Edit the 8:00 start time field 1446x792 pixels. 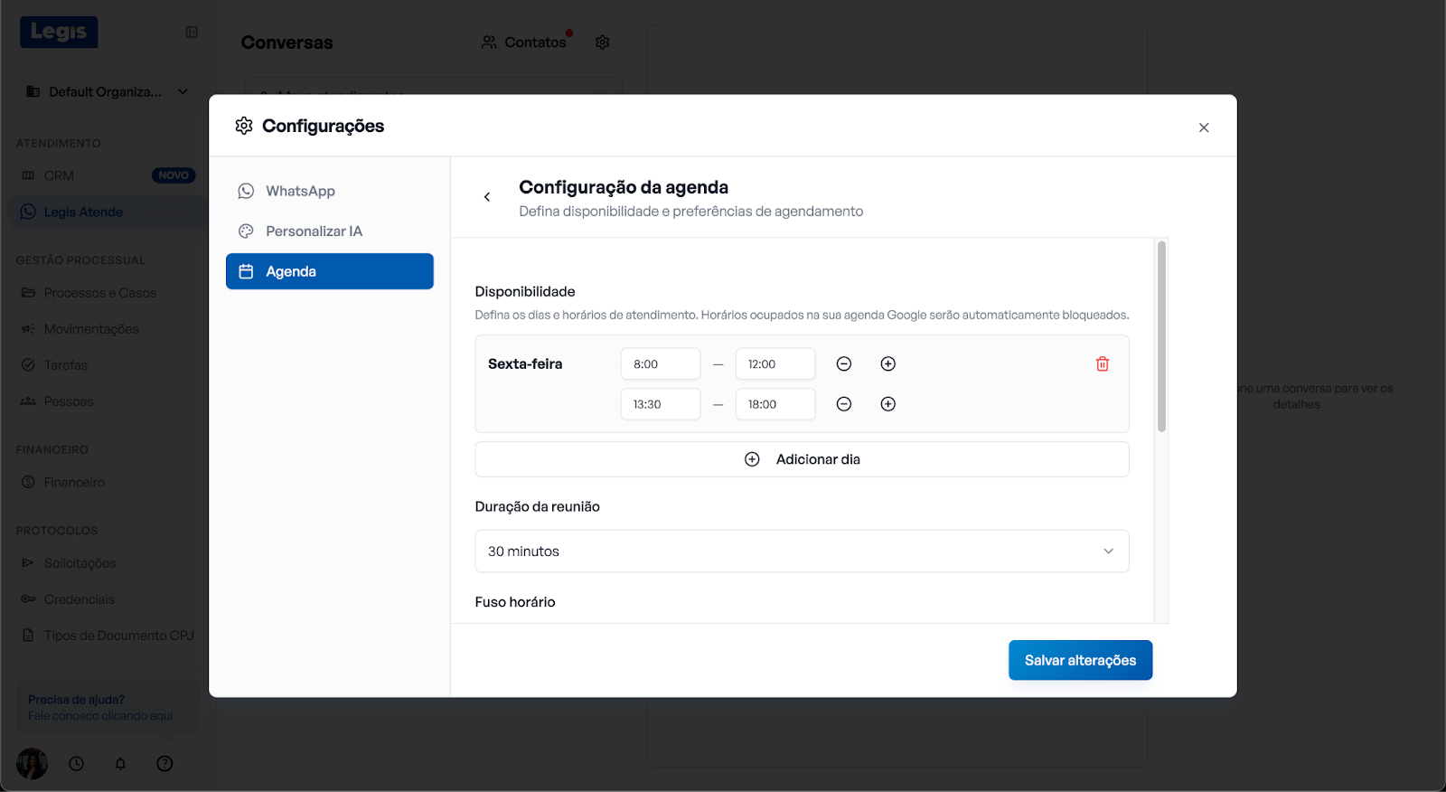coord(660,364)
